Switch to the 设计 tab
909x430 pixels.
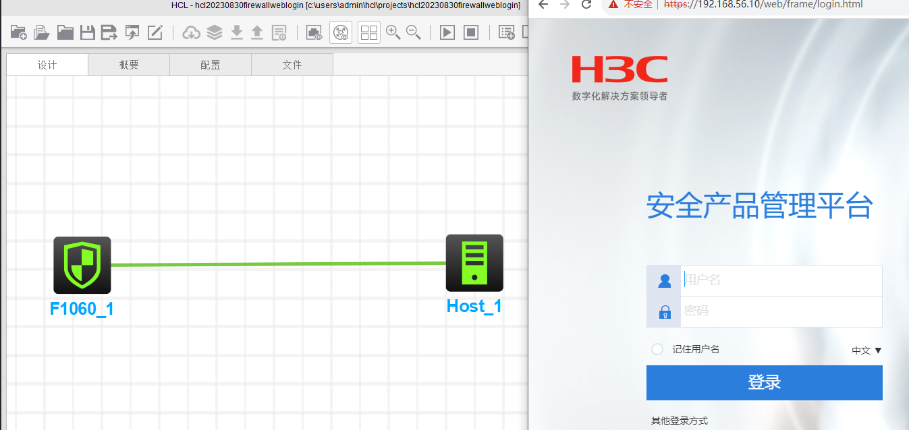tap(47, 65)
